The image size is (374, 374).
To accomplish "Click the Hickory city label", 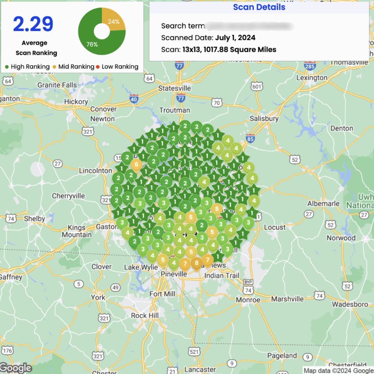I will pyautogui.click(x=76, y=102).
